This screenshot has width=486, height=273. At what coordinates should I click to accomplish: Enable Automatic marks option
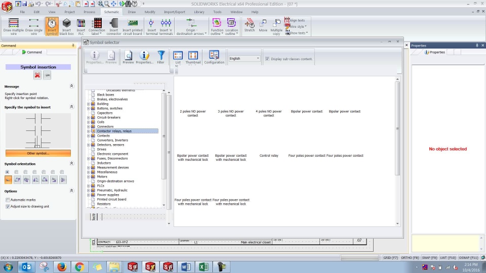(8, 200)
